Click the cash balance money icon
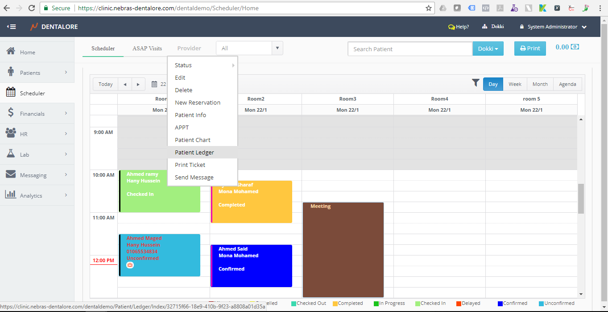The height and width of the screenshot is (312, 608). coord(575,47)
